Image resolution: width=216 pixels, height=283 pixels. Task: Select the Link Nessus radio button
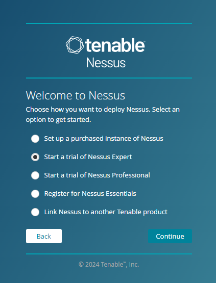[35, 212]
